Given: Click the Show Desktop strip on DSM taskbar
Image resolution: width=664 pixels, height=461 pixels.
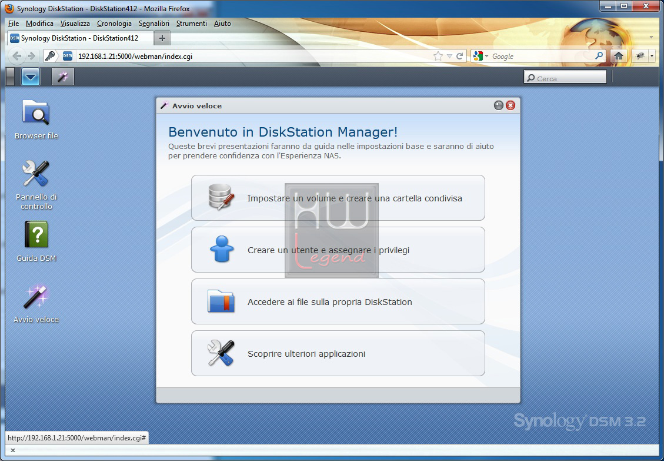Looking at the screenshot, I should [11, 77].
